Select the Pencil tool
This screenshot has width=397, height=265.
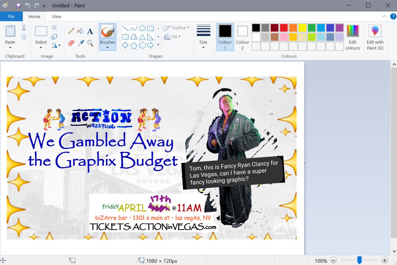tap(71, 31)
